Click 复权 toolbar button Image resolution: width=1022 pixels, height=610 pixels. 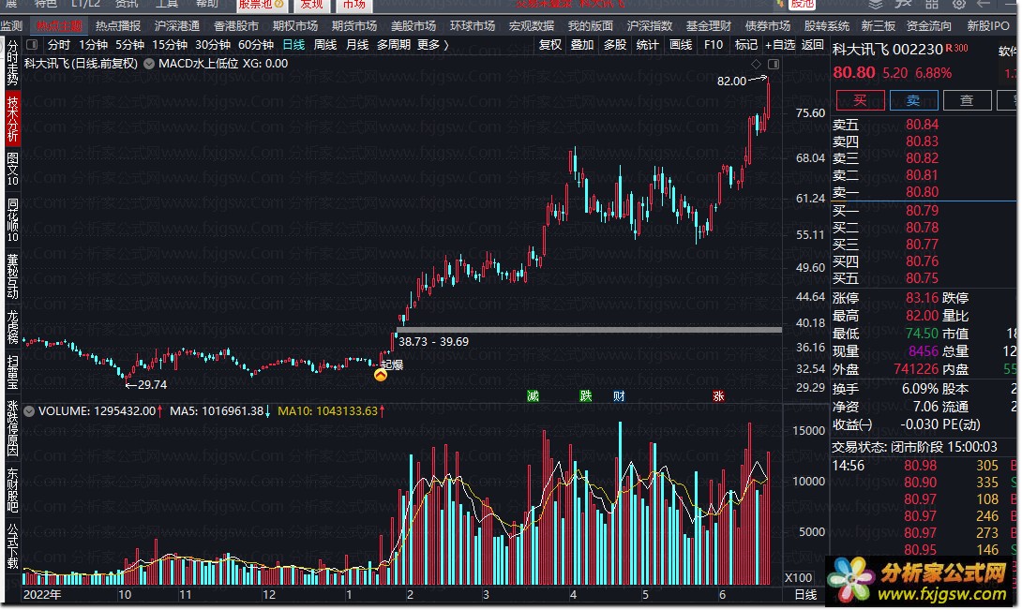(x=550, y=45)
